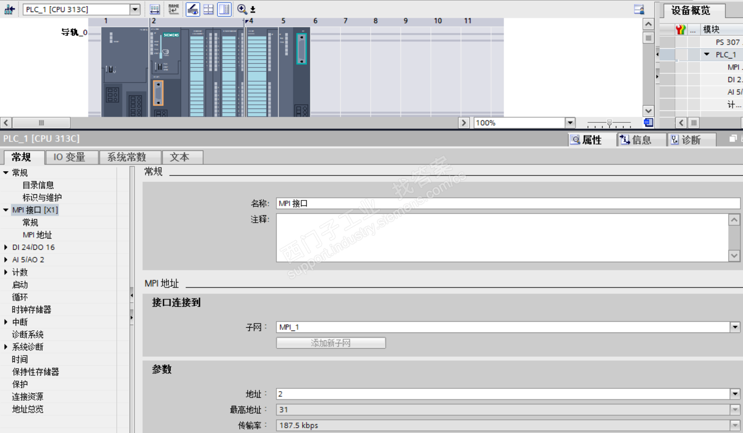Viewport: 743px width, 433px height.
Task: Open the 属性 inspector tab
Action: click(592, 140)
